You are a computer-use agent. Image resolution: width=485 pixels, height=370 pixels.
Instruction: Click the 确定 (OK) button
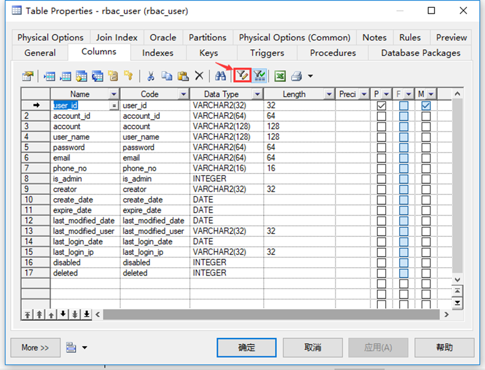pyautogui.click(x=246, y=348)
